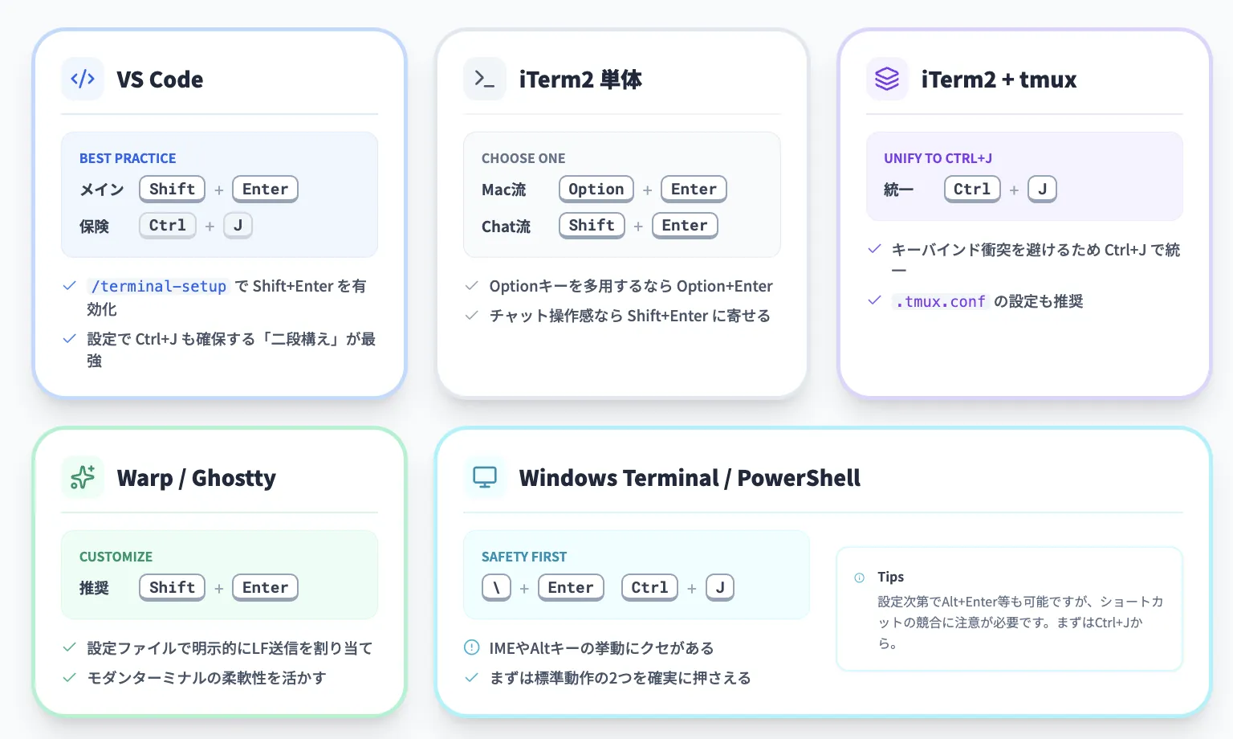Image resolution: width=1233 pixels, height=739 pixels.
Task: Check the LF送信 item under Warp / Ghostty
Action: 69,647
